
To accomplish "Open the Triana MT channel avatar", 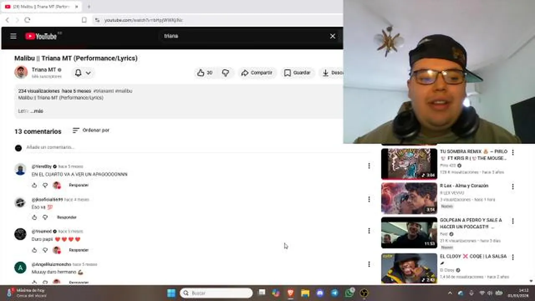I will tap(21, 72).
